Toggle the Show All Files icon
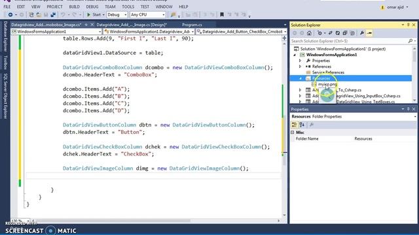 [352, 33]
